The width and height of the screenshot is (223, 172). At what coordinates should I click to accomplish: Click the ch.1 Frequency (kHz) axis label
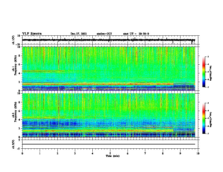tap(15, 65)
